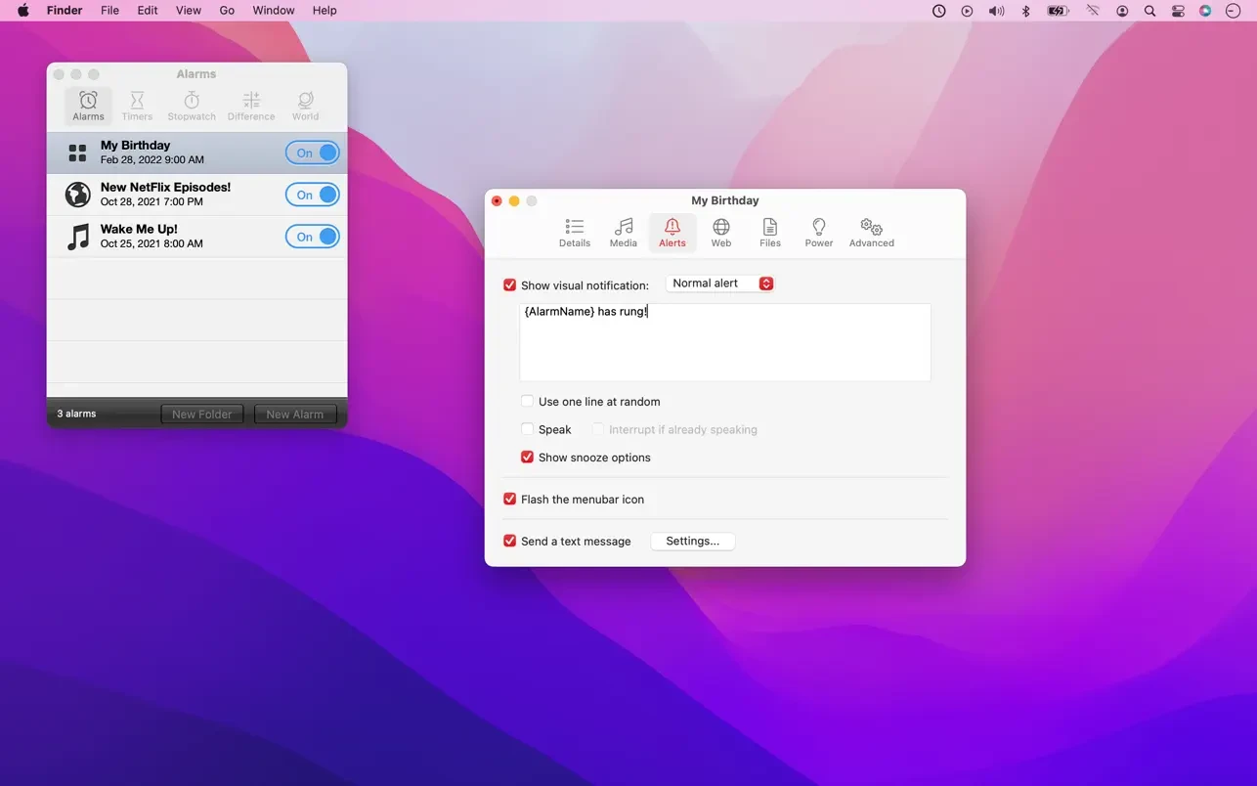Image resolution: width=1257 pixels, height=786 pixels.
Task: Select the Files icon in toolbar
Action: coord(770,233)
